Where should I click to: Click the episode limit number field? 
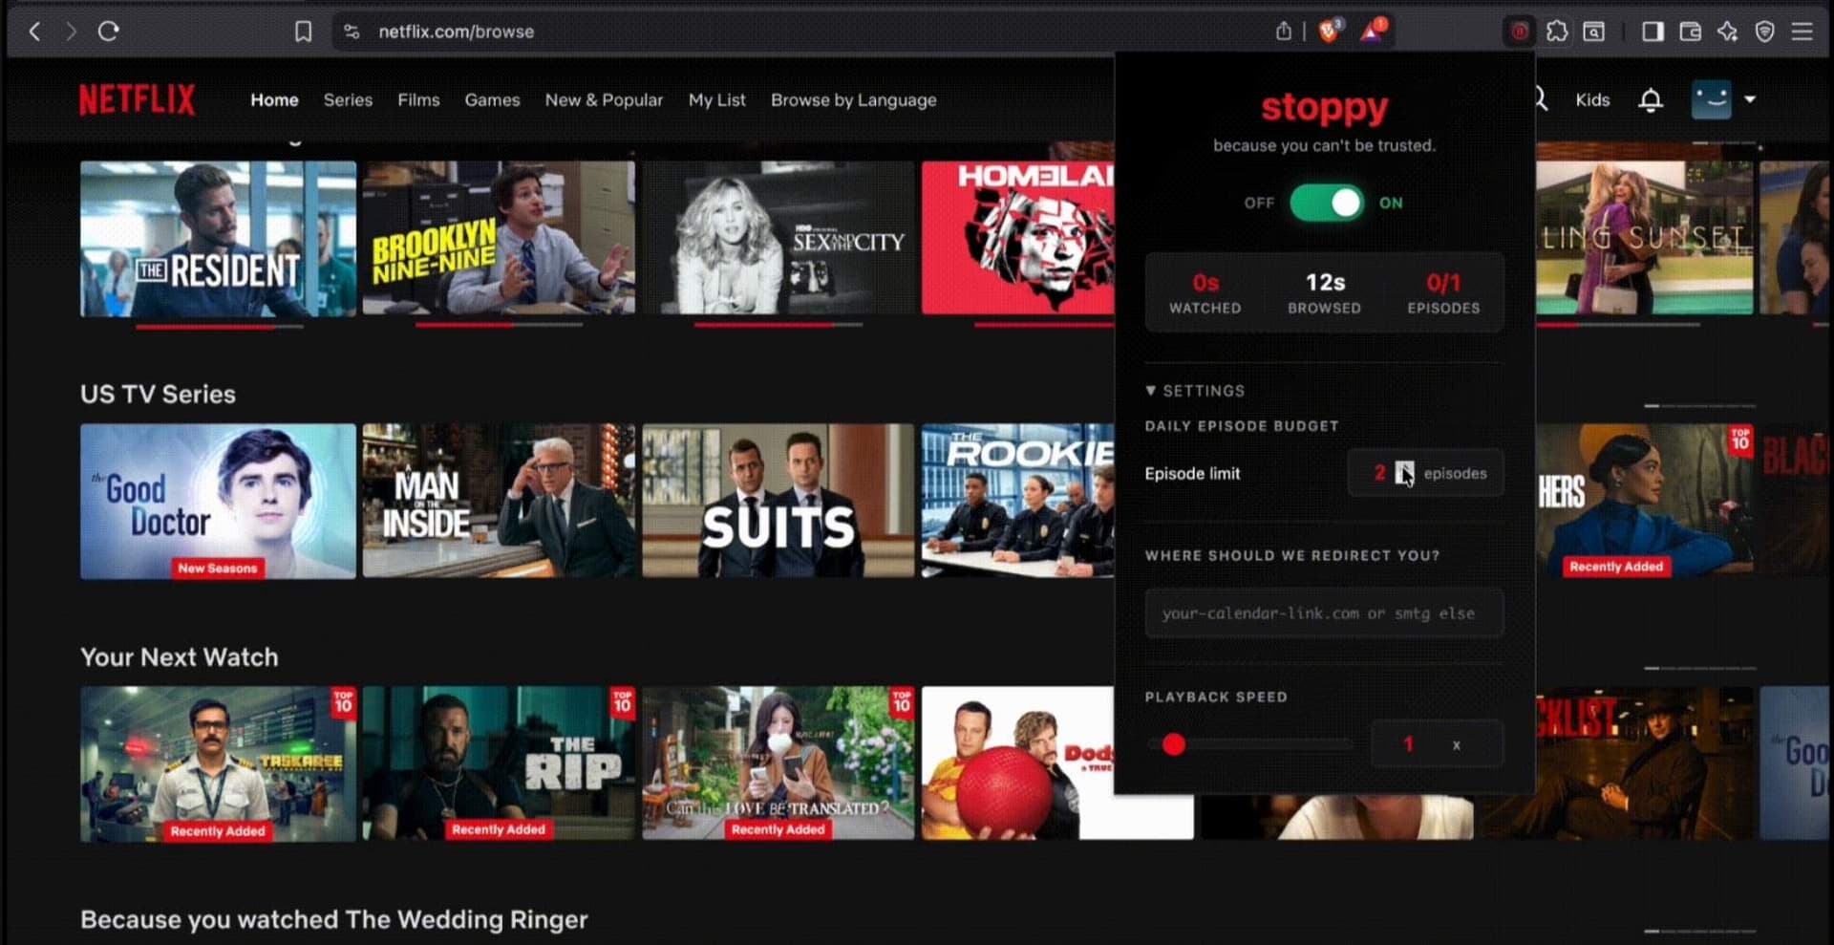tap(1379, 473)
